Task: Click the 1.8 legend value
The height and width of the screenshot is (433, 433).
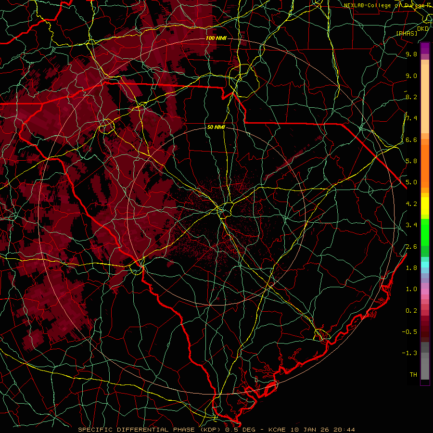Action: pyautogui.click(x=411, y=268)
